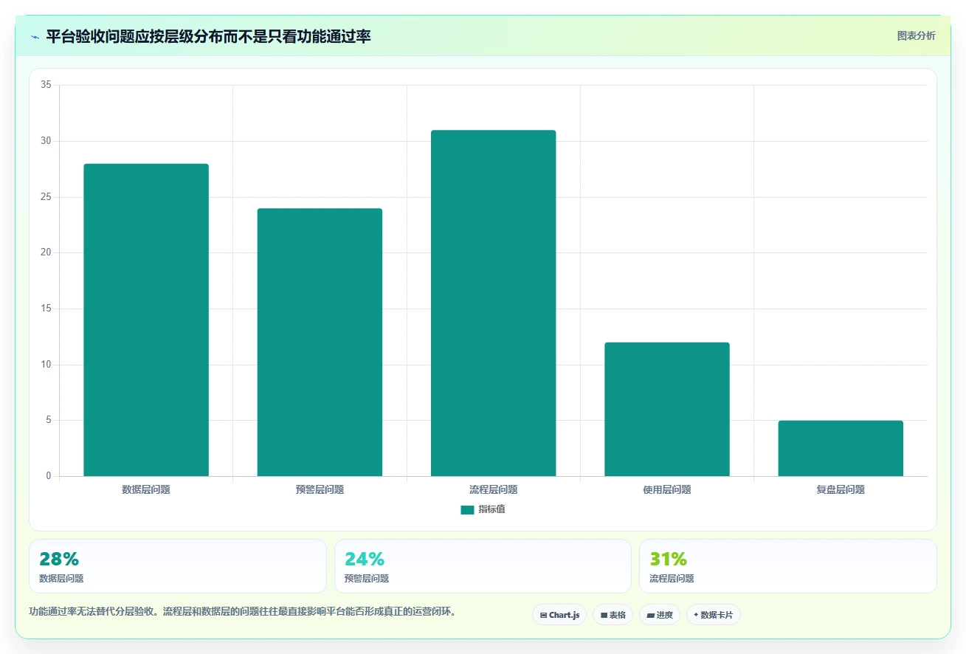The height and width of the screenshot is (654, 966).
Task: Click the y-axis value 35
Action: pos(46,85)
